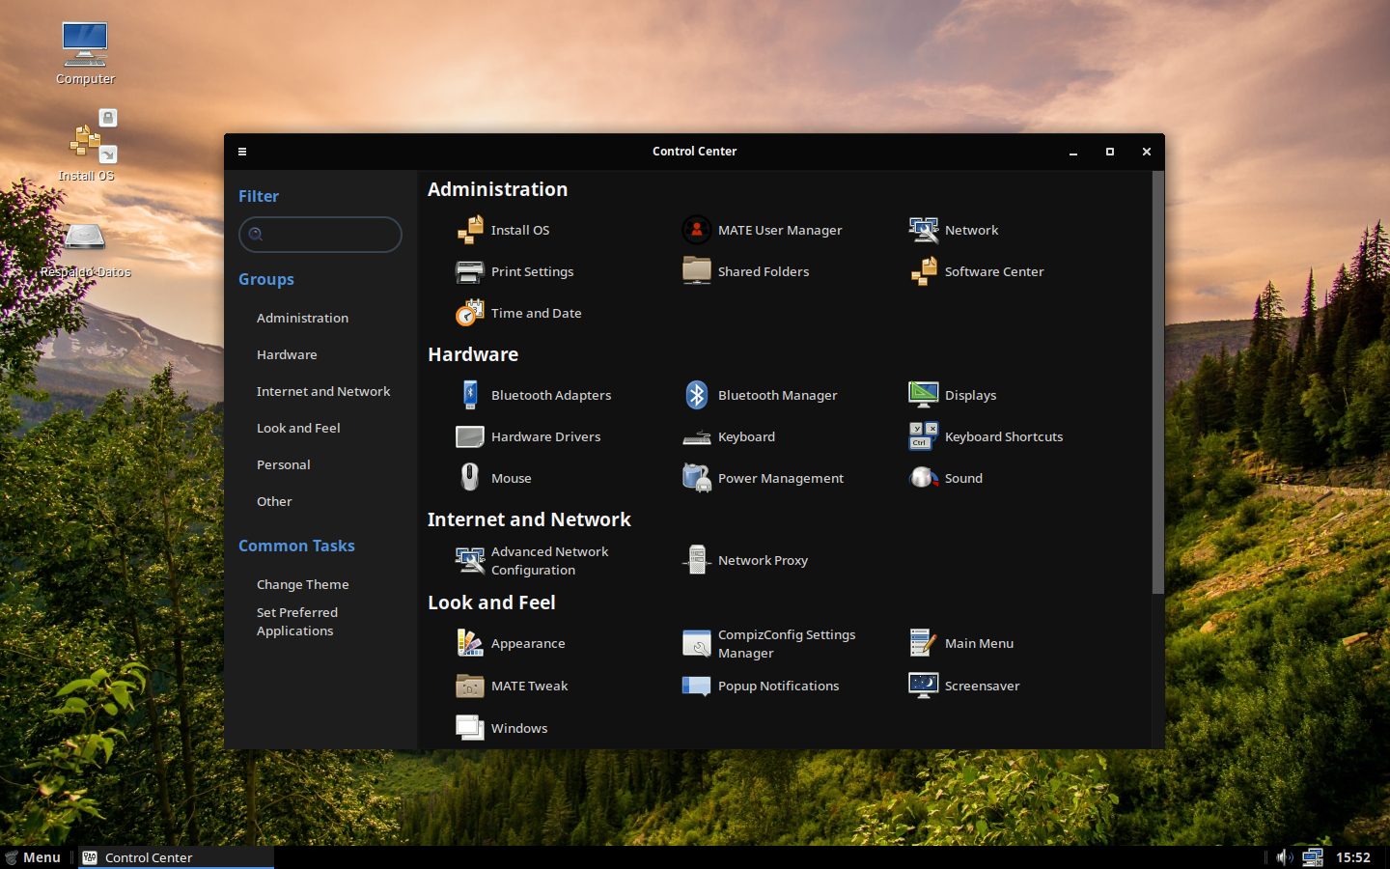The width and height of the screenshot is (1390, 869).
Task: Open the Main Menu editor icon
Action: pyautogui.click(x=924, y=643)
